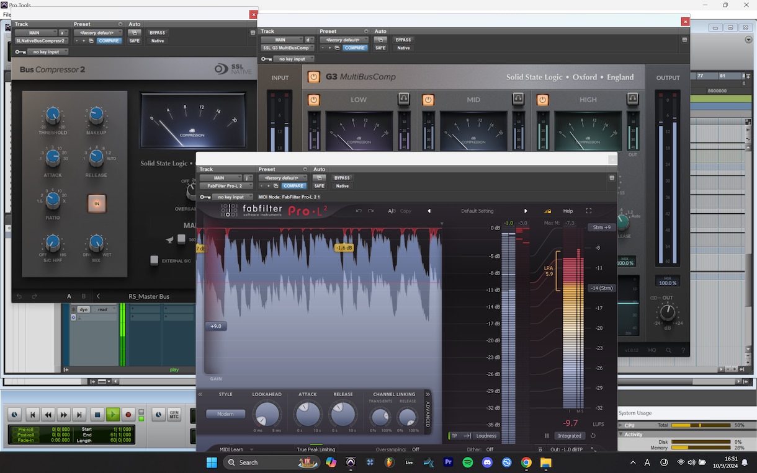The image size is (757, 473).
Task: Open the Integrated loudness mode selector
Action: pos(570,436)
